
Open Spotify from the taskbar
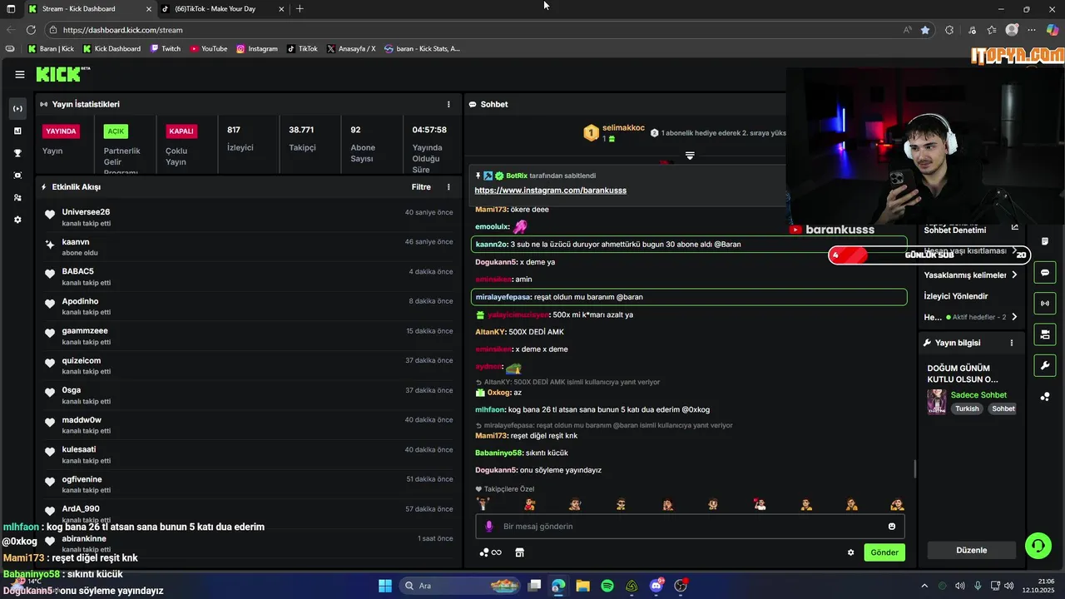pos(607,586)
